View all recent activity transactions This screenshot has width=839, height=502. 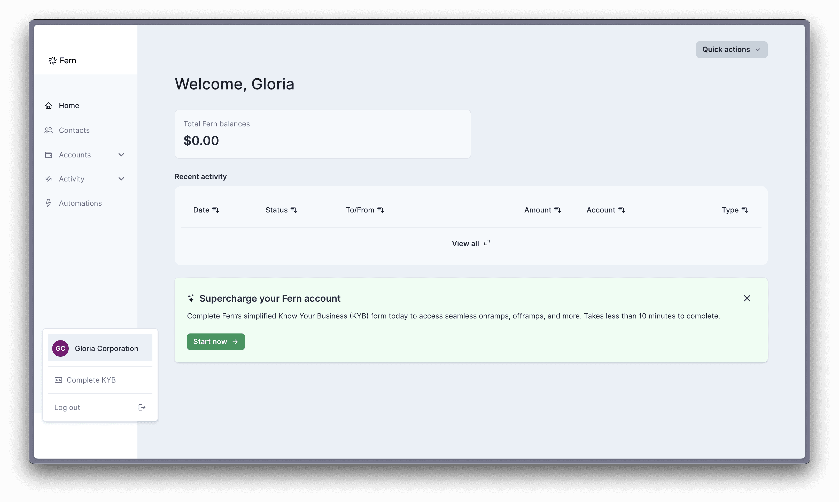(x=471, y=243)
